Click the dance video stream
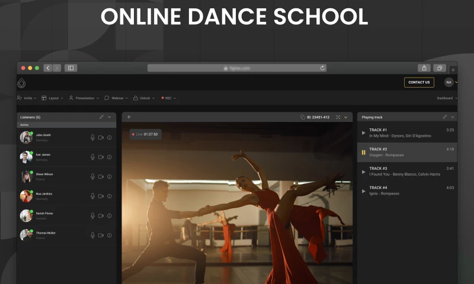This screenshot has width=474, height=284. pos(237,203)
